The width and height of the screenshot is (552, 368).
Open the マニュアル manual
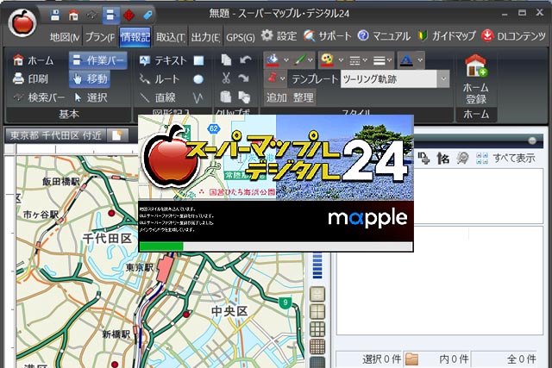tap(384, 36)
